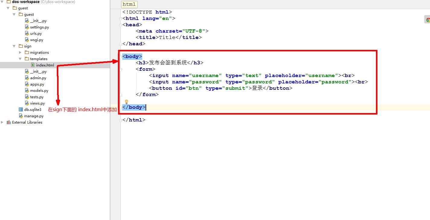430x220 pixels.
Task: Click the tests.py Python file icon
Action: coord(27,97)
